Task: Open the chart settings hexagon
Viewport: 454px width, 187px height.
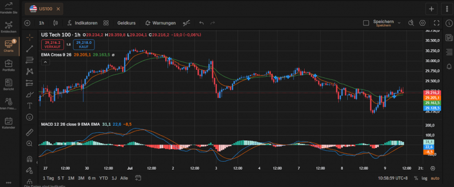Action: tap(423, 23)
